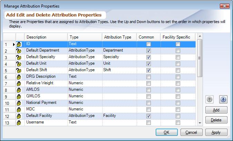Select row header number 7
The image size is (233, 141).
[x=9, y=84]
